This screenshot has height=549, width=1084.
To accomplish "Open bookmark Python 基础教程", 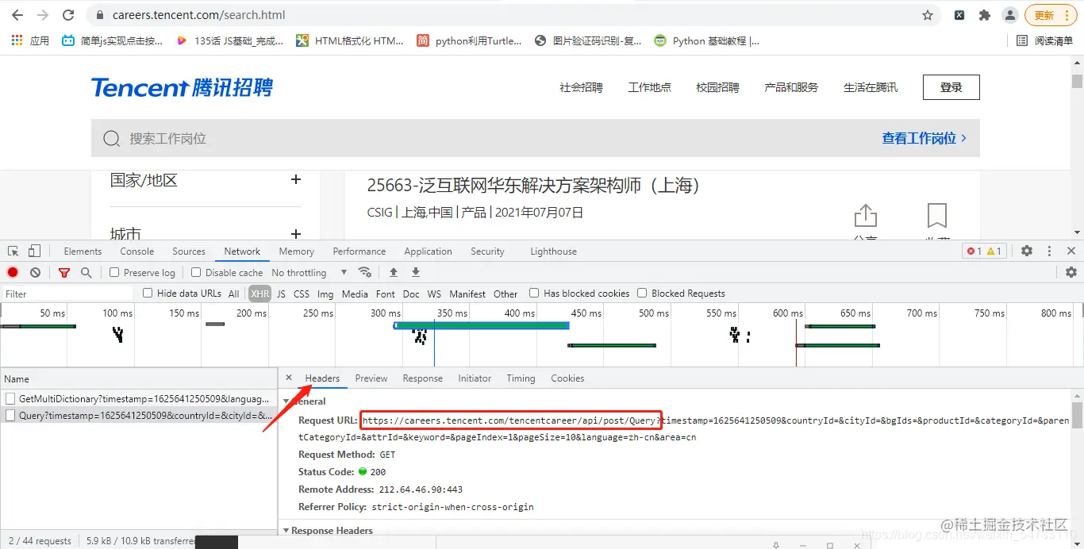I will coord(707,40).
